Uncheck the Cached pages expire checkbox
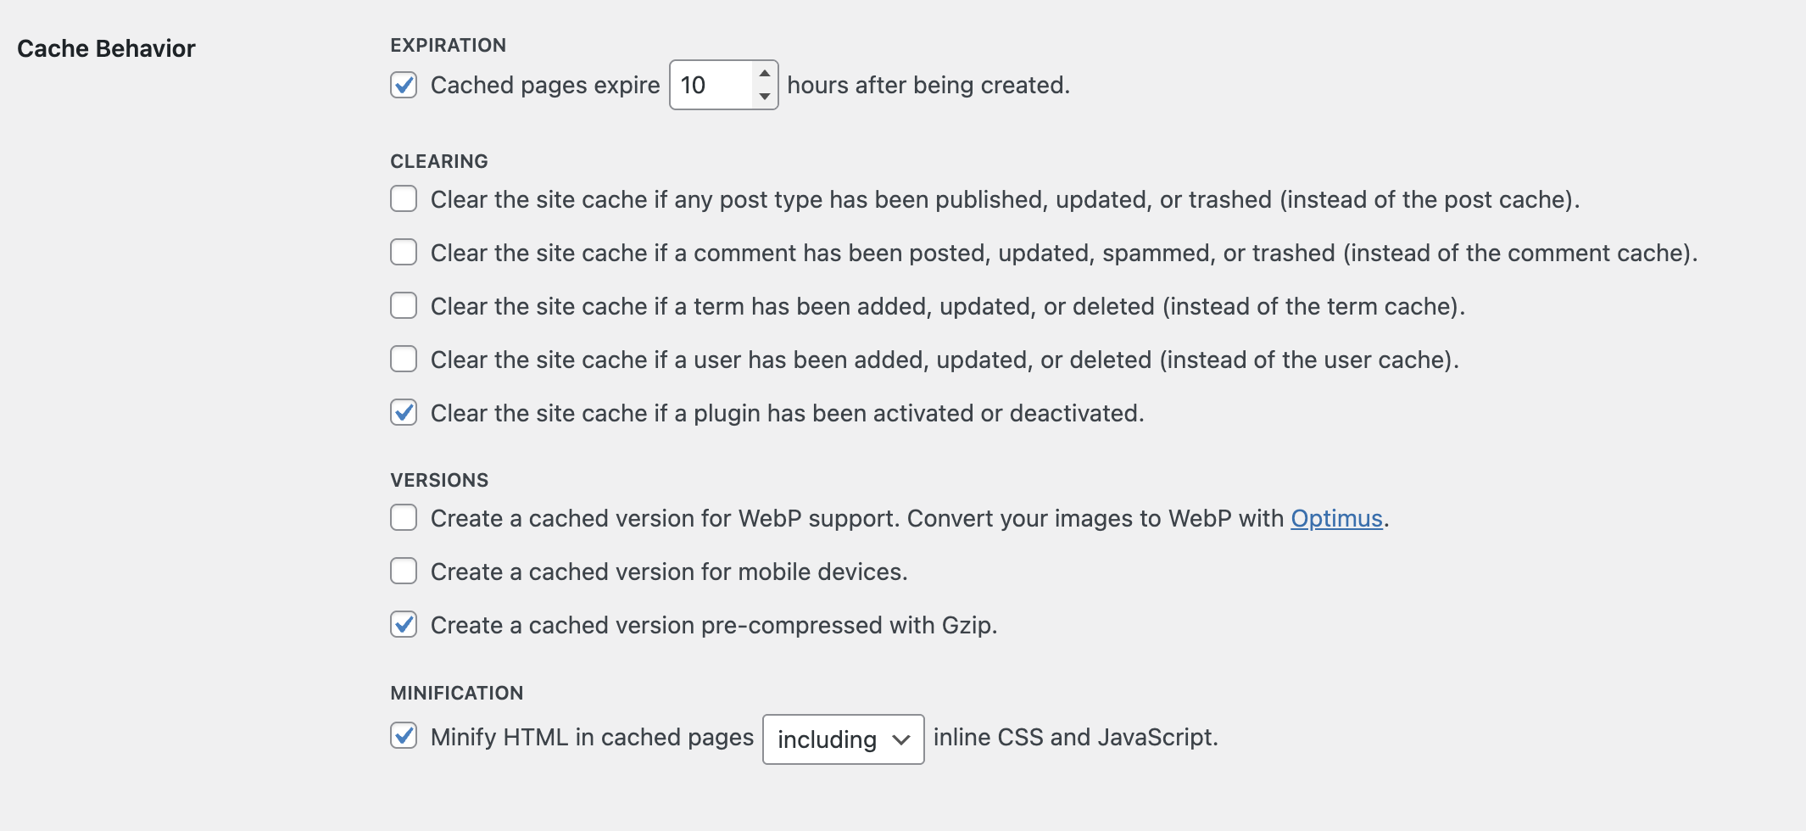Image resolution: width=1806 pixels, height=831 pixels. pos(404,85)
